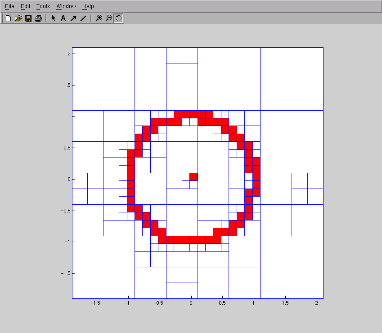Expand the Window menu
This screenshot has height=333, width=382.
[x=66, y=6]
